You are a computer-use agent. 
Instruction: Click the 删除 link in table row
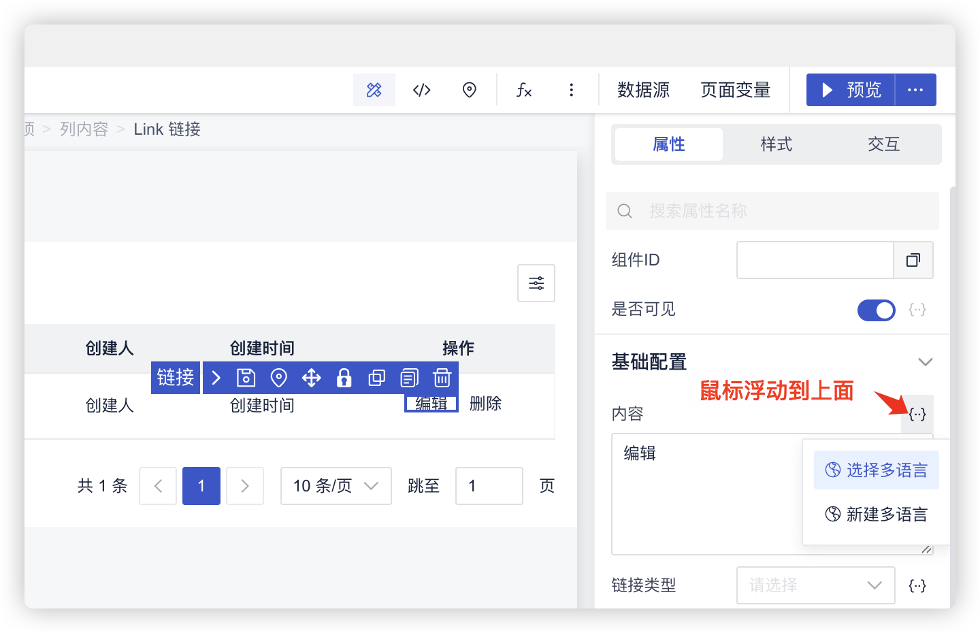(485, 404)
